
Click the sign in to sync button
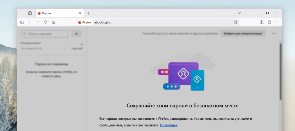click(x=243, y=33)
